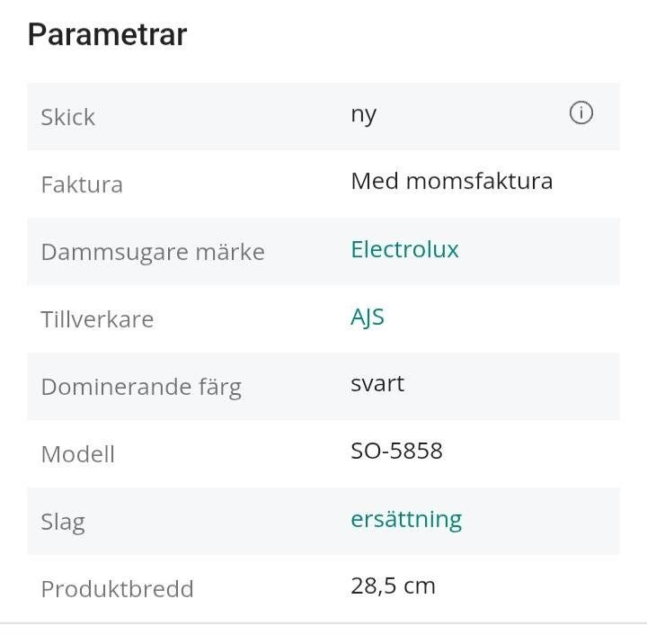Image resolution: width=647 pixels, height=635 pixels.
Task: Select the 'Dominerande färg' label
Action: tap(141, 387)
